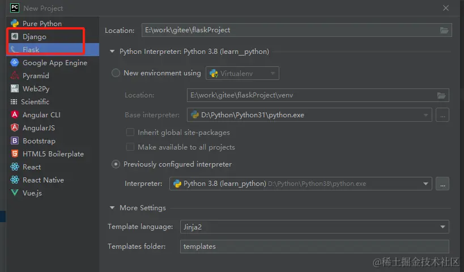The image size is (464, 272).
Task: Collapse the More Settings section
Action: click(x=112, y=208)
